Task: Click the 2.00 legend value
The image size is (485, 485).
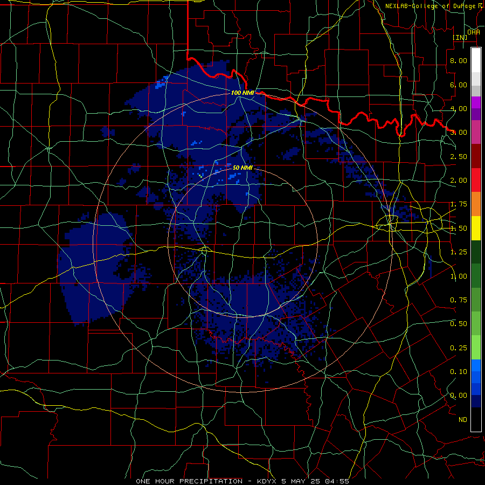Action: coord(459,181)
